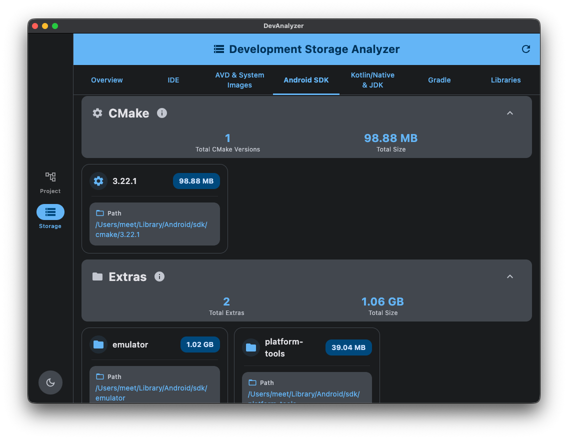Open the Gradle tab
Screen dimensions: 568x440
(x=439, y=80)
